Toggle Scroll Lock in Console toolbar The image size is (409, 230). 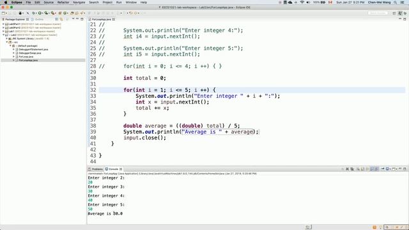tap(362, 169)
